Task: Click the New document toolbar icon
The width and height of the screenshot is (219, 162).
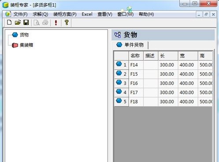Action: pyautogui.click(x=9, y=22)
